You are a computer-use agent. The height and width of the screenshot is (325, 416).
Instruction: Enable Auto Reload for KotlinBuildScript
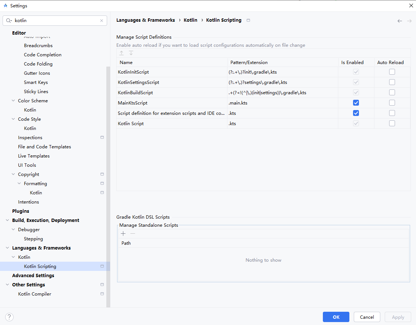[x=392, y=93]
